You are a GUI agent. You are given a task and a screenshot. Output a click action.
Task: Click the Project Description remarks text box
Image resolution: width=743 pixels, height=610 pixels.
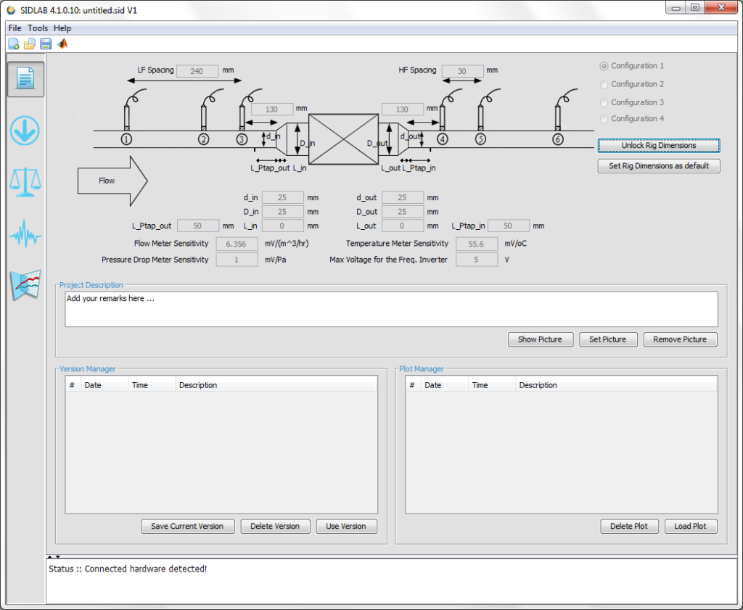click(x=391, y=309)
